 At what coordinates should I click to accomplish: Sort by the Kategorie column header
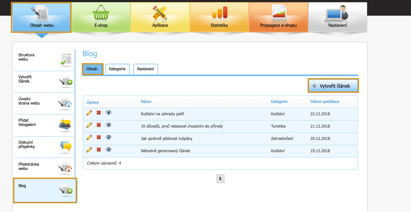click(279, 102)
